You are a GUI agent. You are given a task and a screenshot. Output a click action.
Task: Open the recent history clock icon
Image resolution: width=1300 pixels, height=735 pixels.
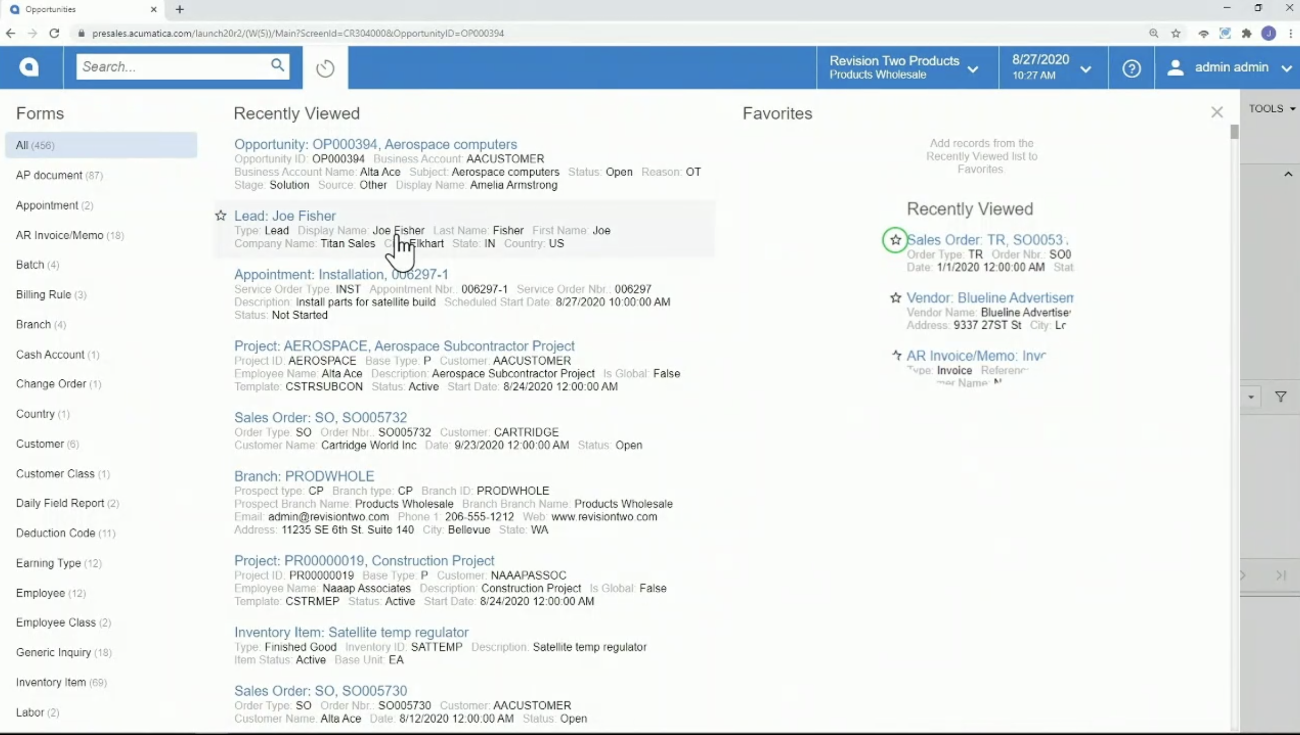click(x=325, y=68)
